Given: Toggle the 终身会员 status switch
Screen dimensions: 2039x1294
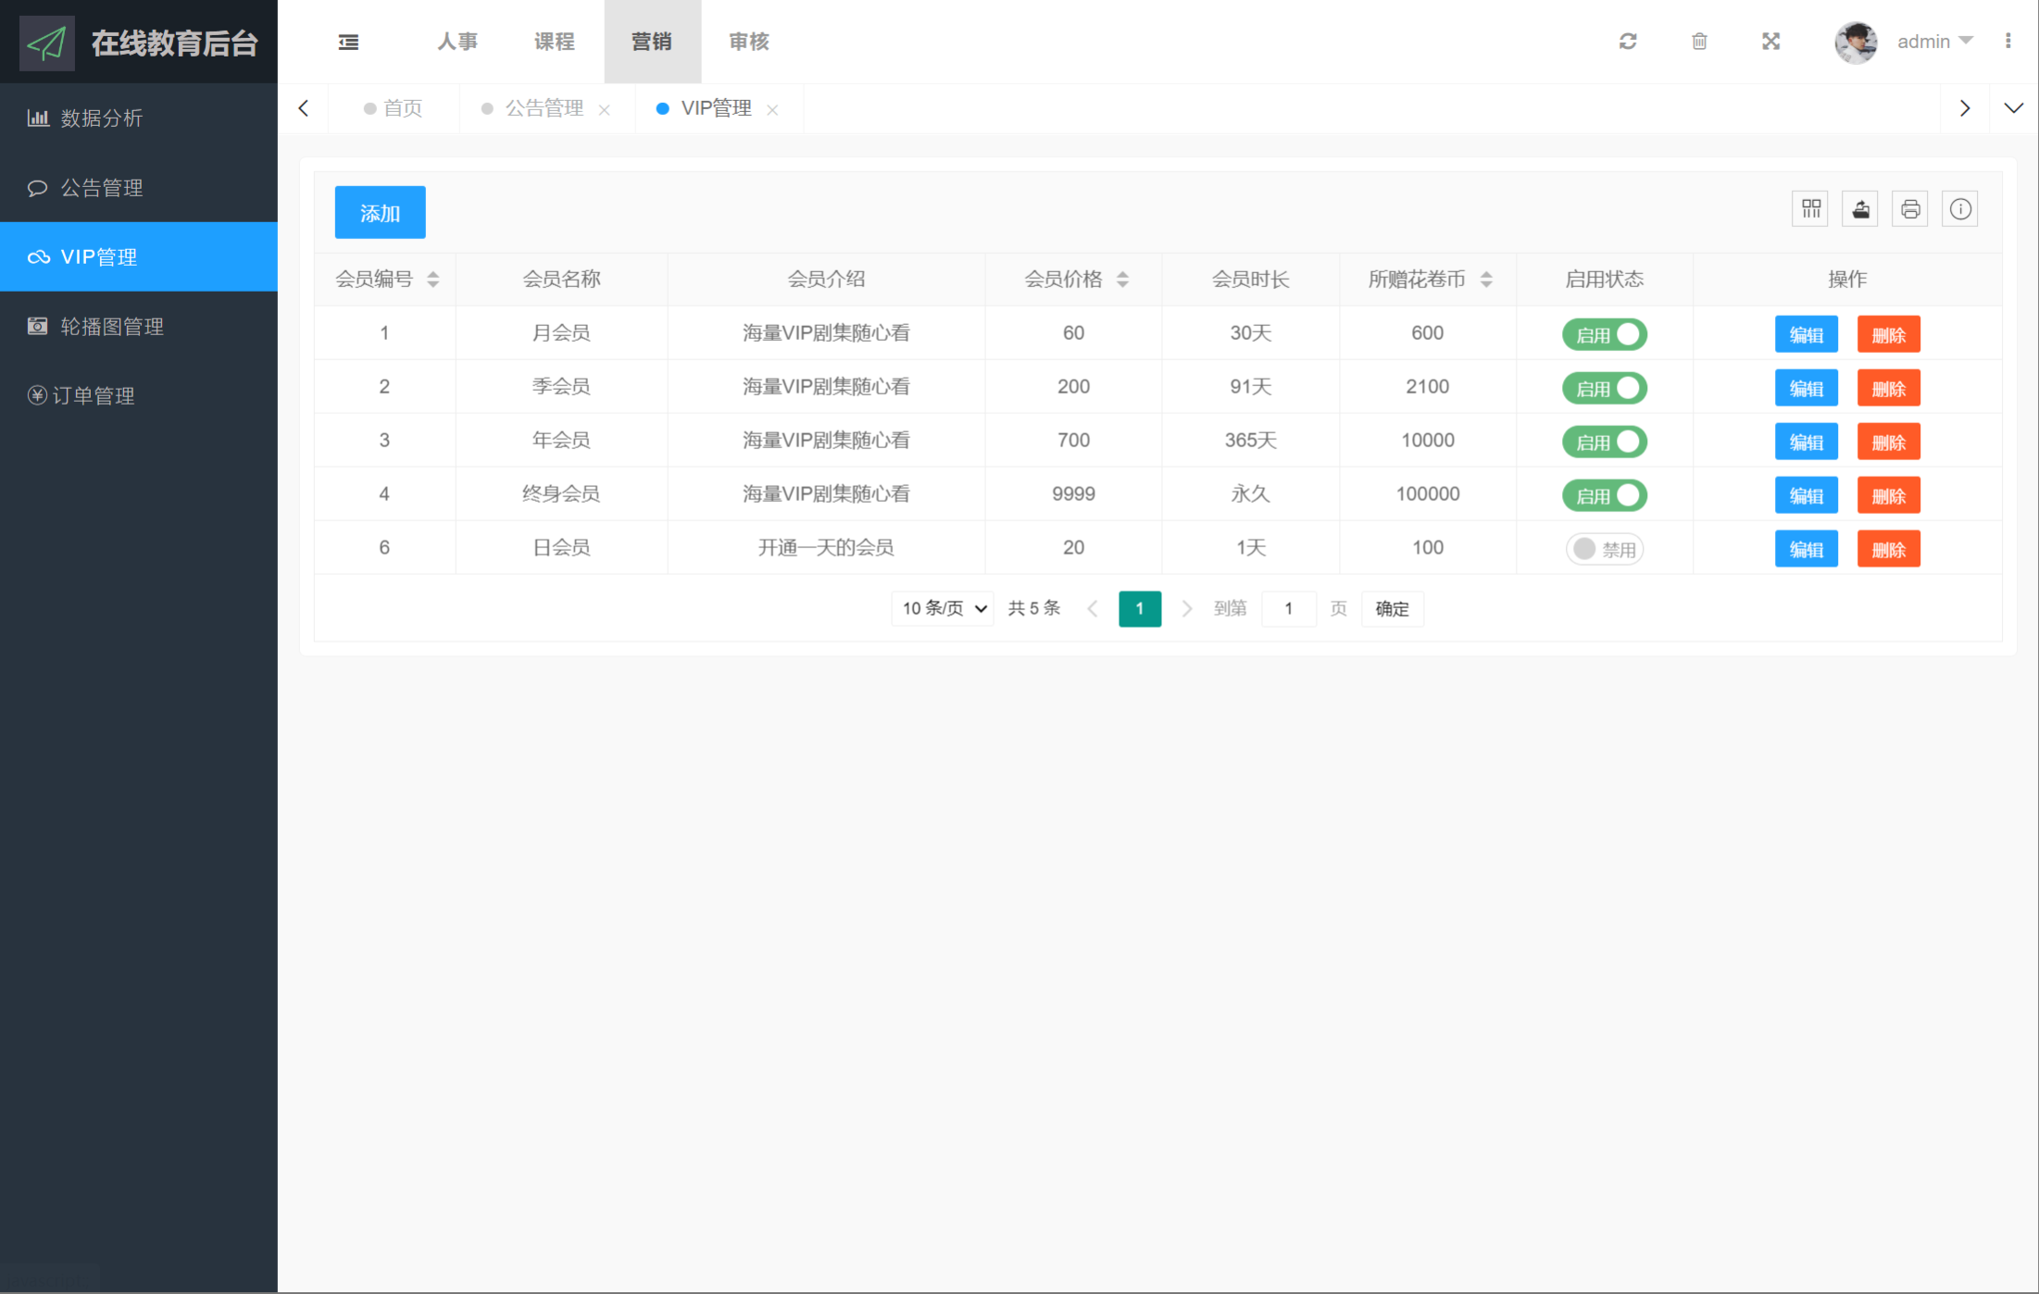Looking at the screenshot, I should 1604,495.
